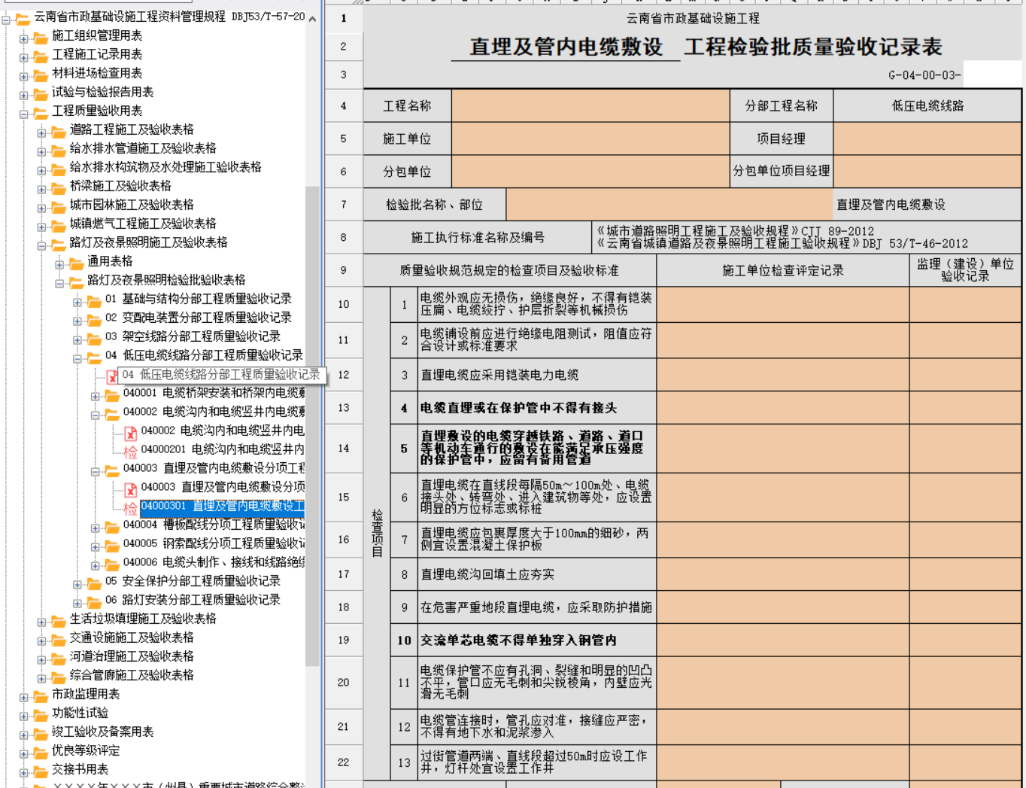The width and height of the screenshot is (1026, 788).
Task: Expand the 040004 槽板配线分项工程 node
Action: coord(96,528)
